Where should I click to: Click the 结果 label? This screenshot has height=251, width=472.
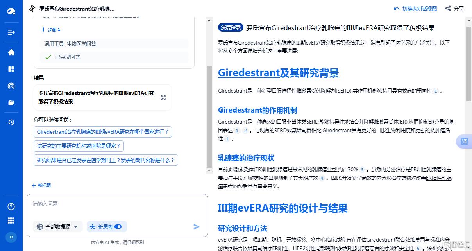click(x=39, y=78)
